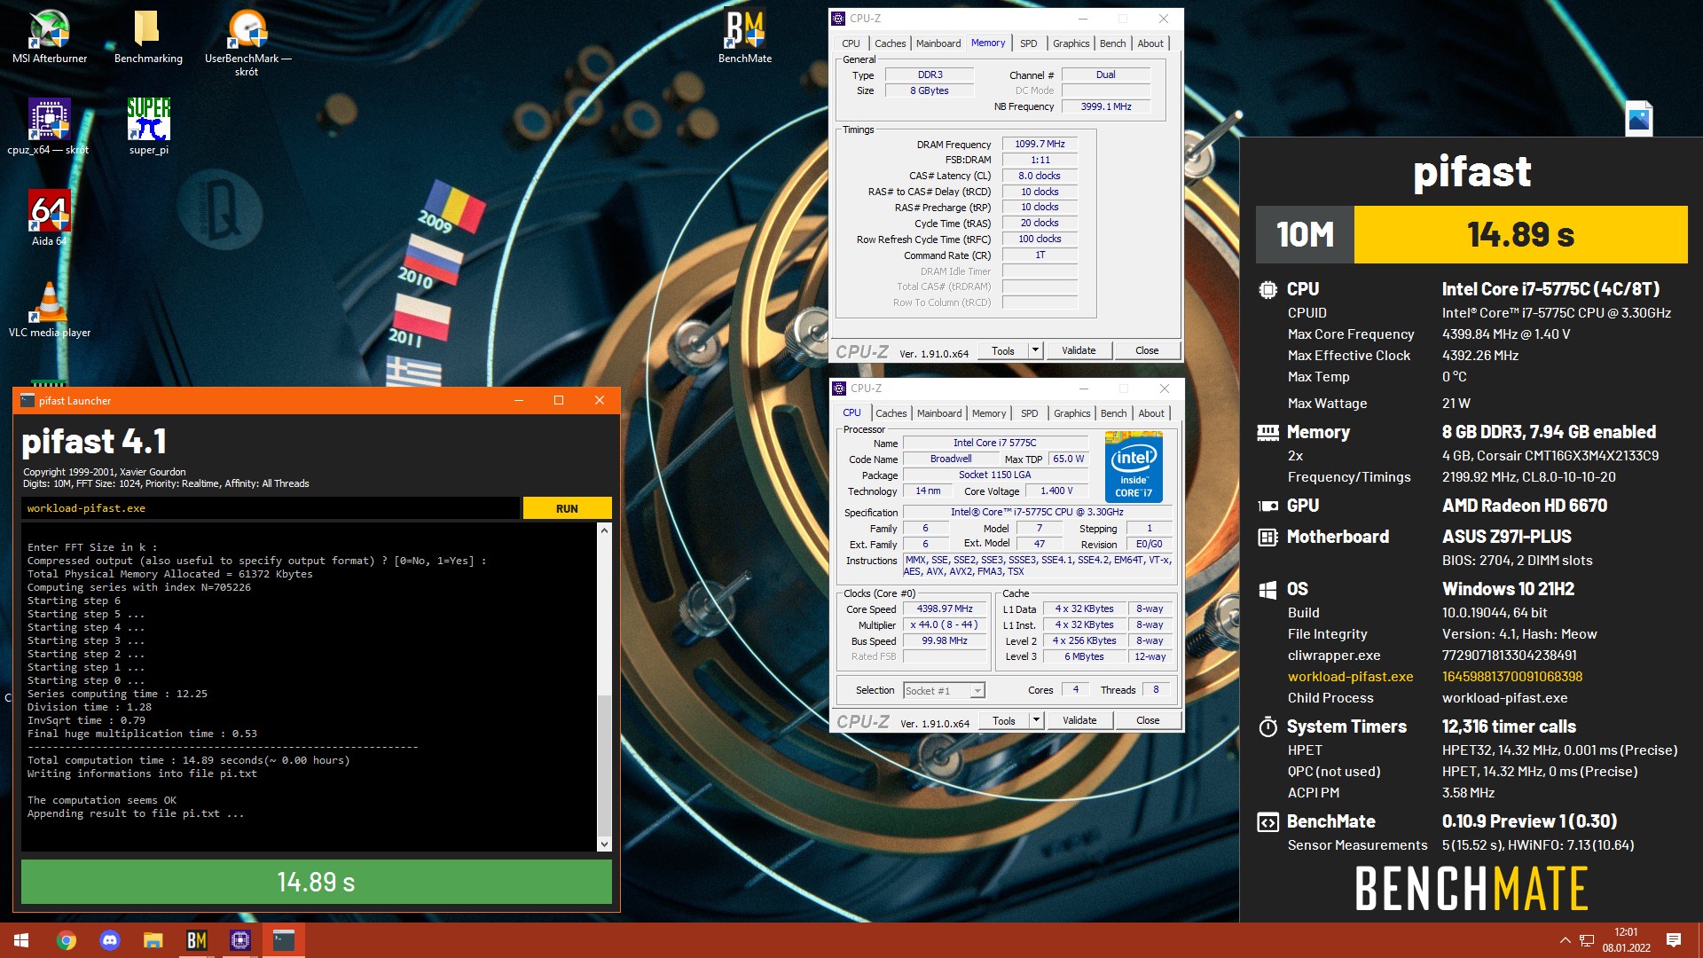
Task: Maximize the pifast Launcher window
Action: tap(559, 401)
